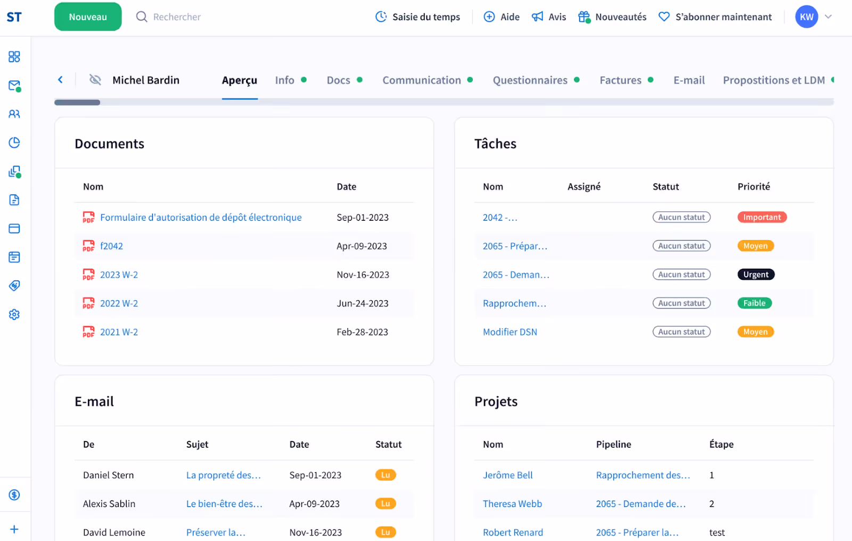852x541 pixels.
Task: Open the inbox mail icon in sidebar
Action: pos(14,86)
